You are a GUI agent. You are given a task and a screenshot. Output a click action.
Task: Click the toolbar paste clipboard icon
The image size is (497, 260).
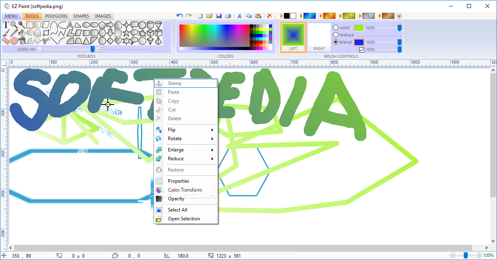258,16
